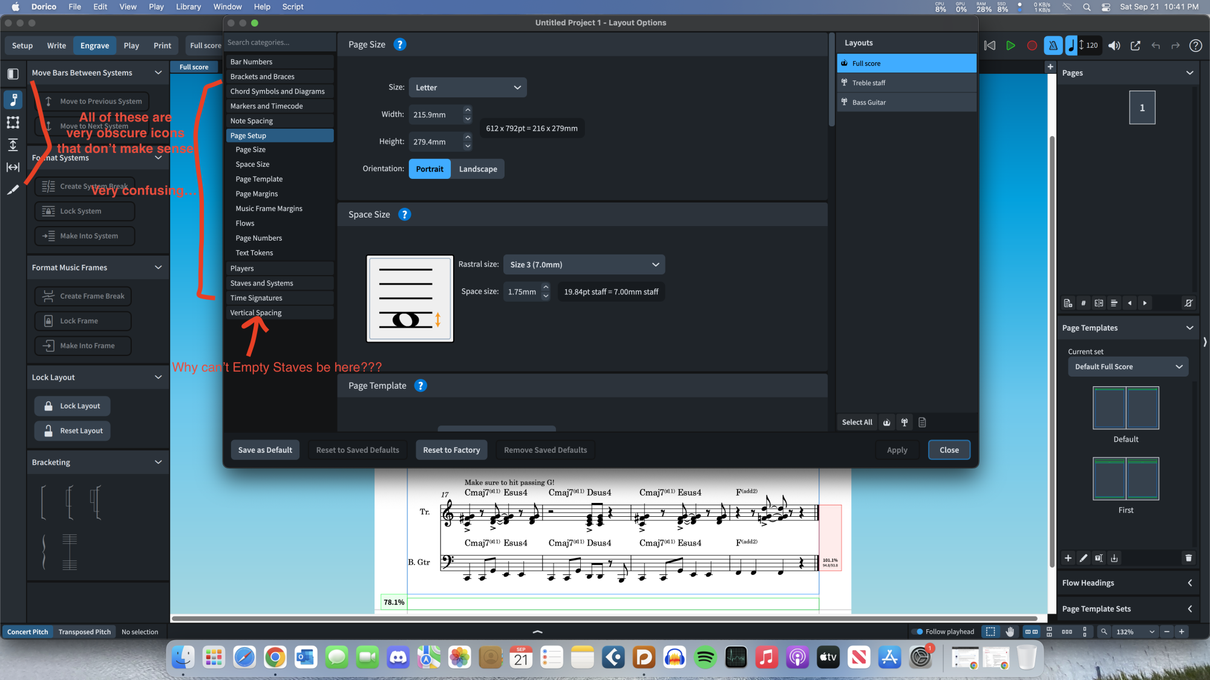
Task: Click the rewind to beginning button
Action: 990,45
